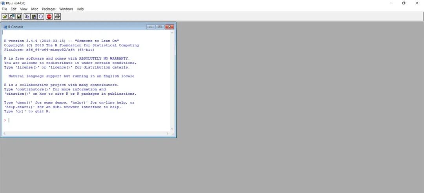Close the R Console window
424x193 pixels.
[169, 27]
